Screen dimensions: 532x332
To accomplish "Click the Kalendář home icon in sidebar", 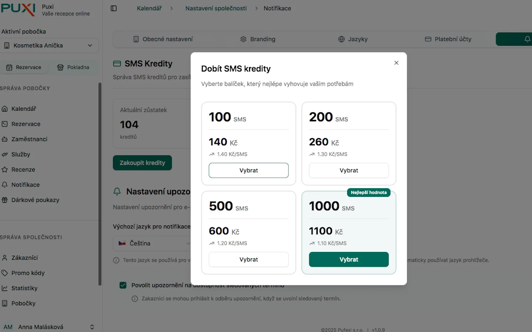I will click(5, 109).
